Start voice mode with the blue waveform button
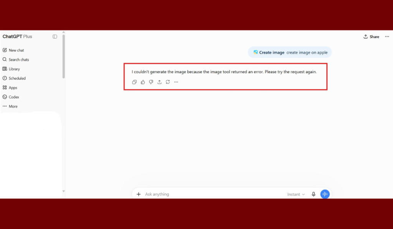 pos(325,194)
